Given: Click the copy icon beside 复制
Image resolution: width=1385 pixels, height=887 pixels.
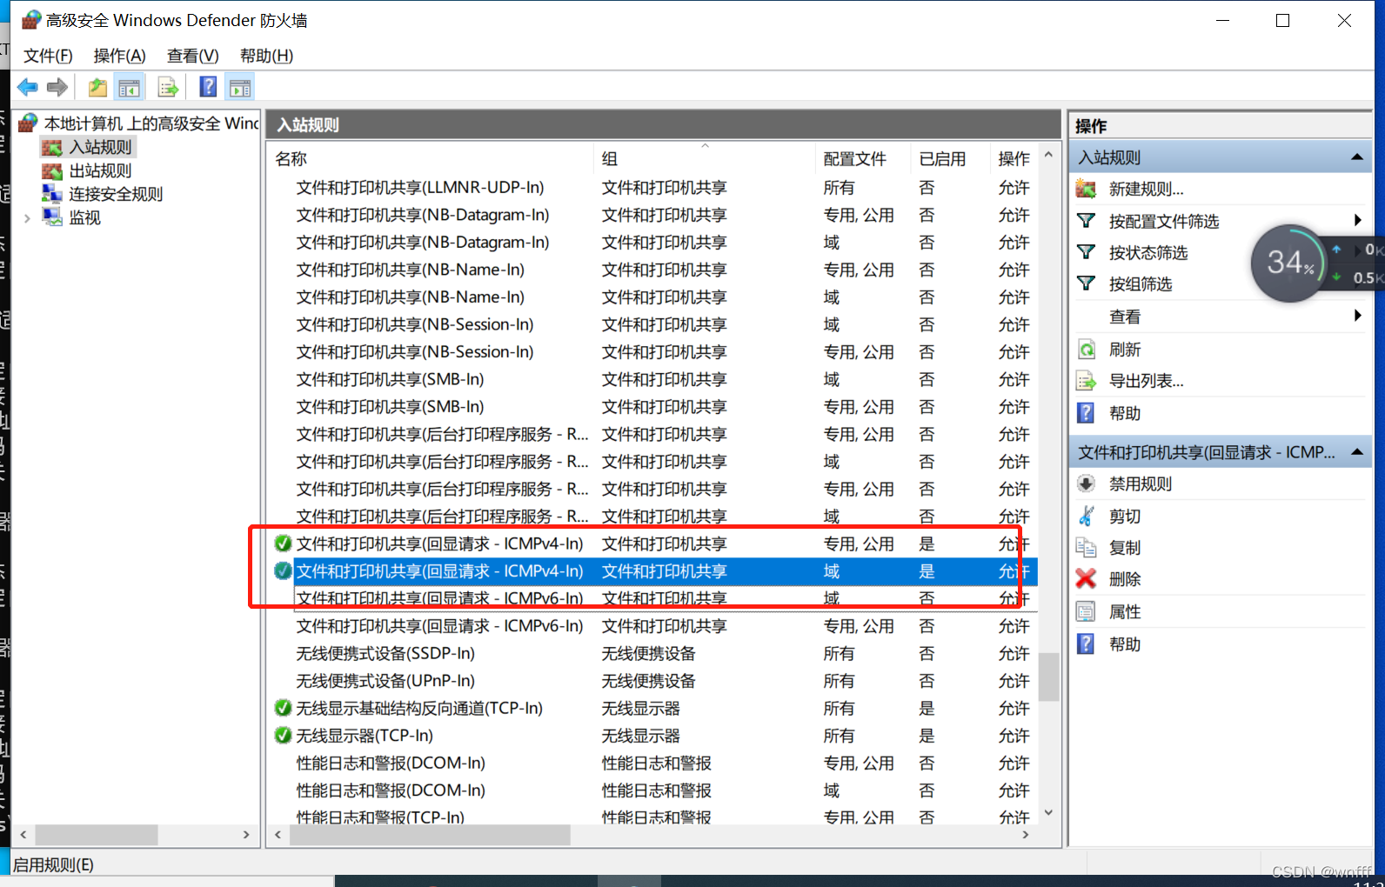Looking at the screenshot, I should point(1086,547).
